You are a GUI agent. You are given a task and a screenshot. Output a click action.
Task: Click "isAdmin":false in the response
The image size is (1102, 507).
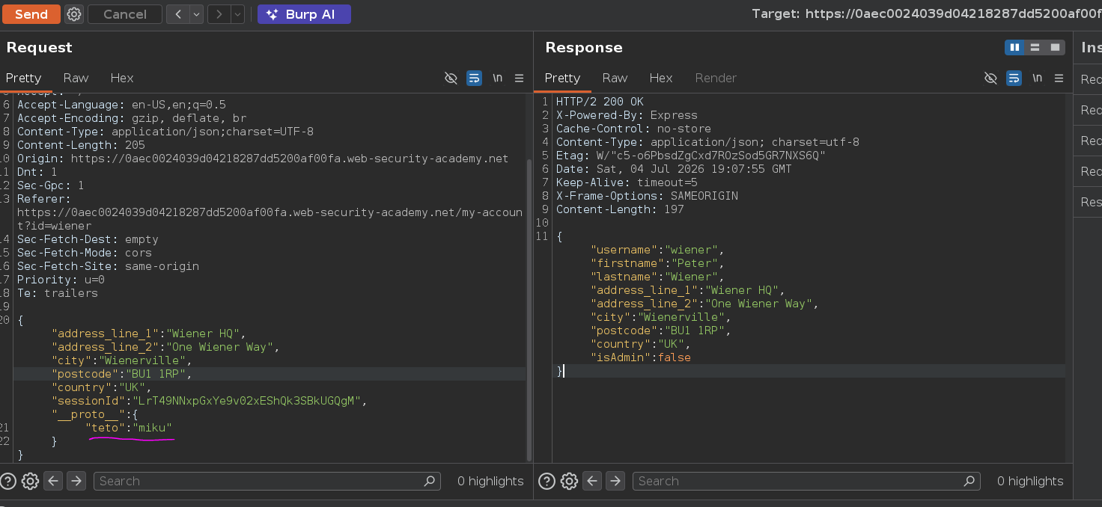[x=641, y=357]
